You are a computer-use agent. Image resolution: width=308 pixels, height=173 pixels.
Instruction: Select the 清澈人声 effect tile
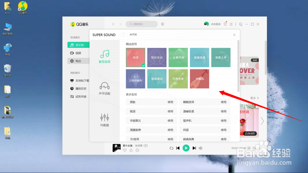coord(221,57)
